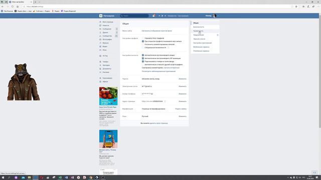Toggle disable wall commenting checkbox
The image size is (321, 180).
point(143,44)
